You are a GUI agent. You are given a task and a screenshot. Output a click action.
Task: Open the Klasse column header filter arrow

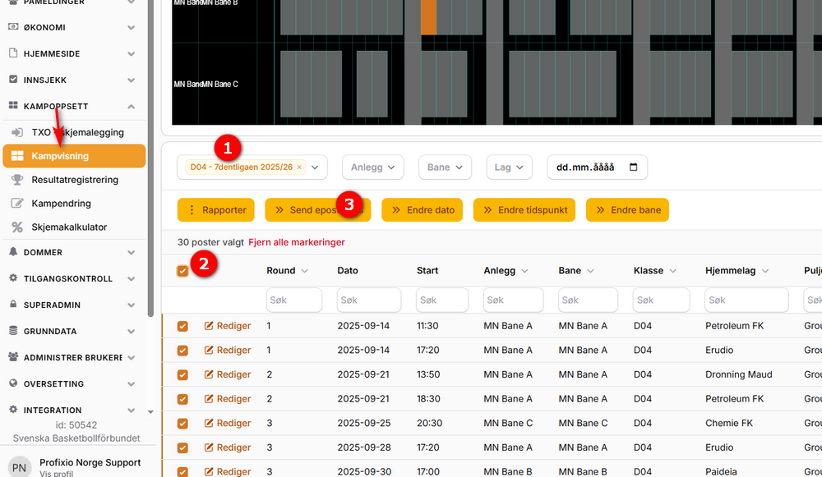673,271
